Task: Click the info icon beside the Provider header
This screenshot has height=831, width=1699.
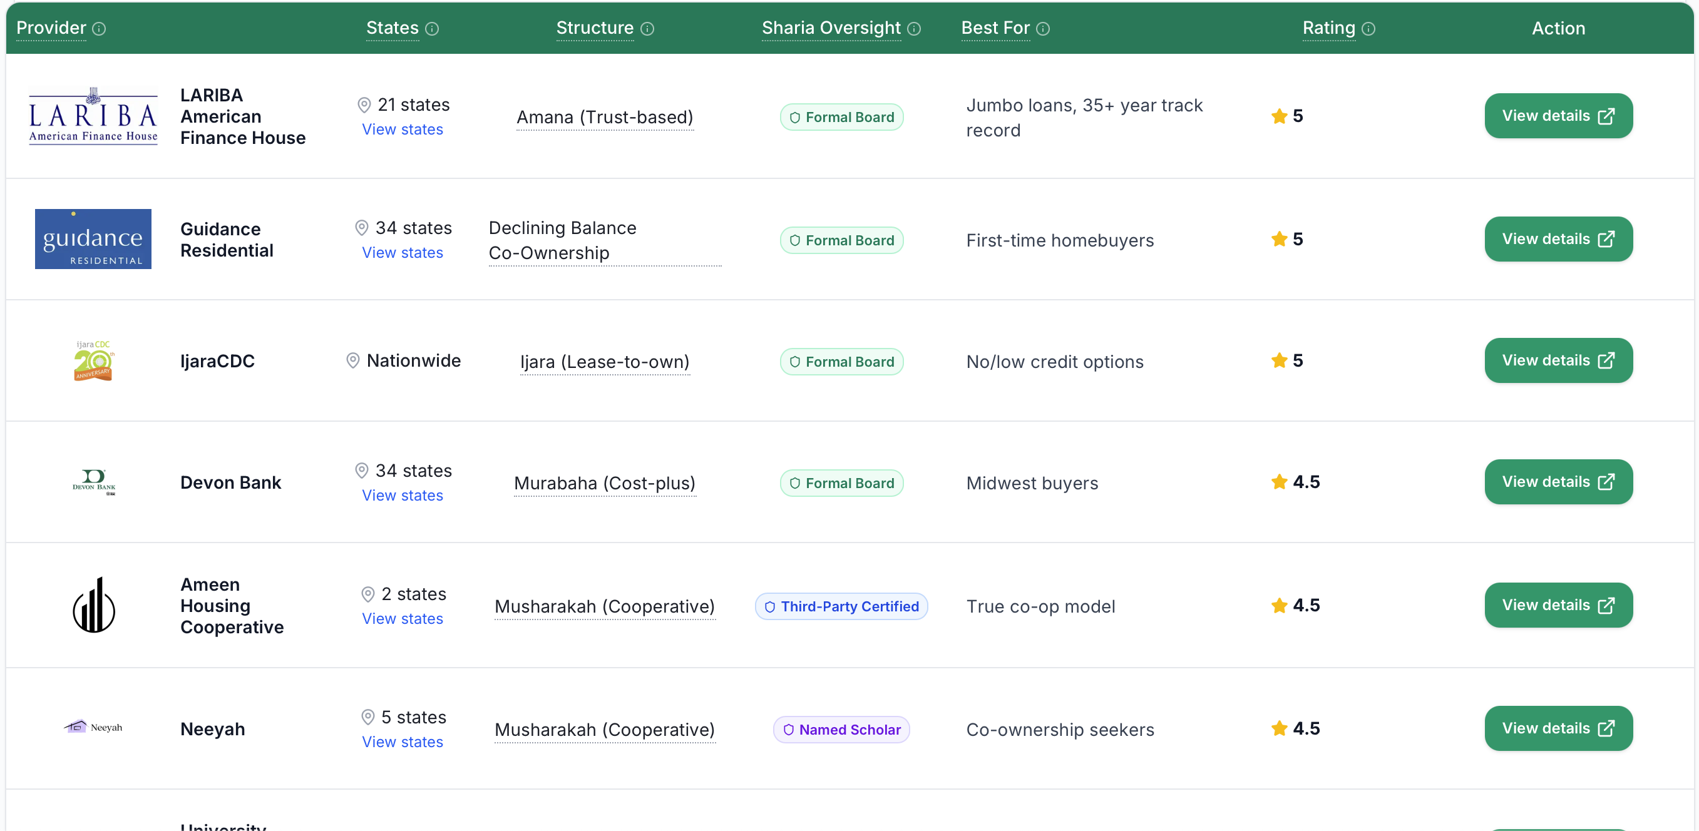Action: coord(100,28)
